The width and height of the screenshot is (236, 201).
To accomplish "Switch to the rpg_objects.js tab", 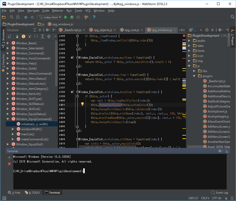I will pyautogui.click(x=103, y=30).
